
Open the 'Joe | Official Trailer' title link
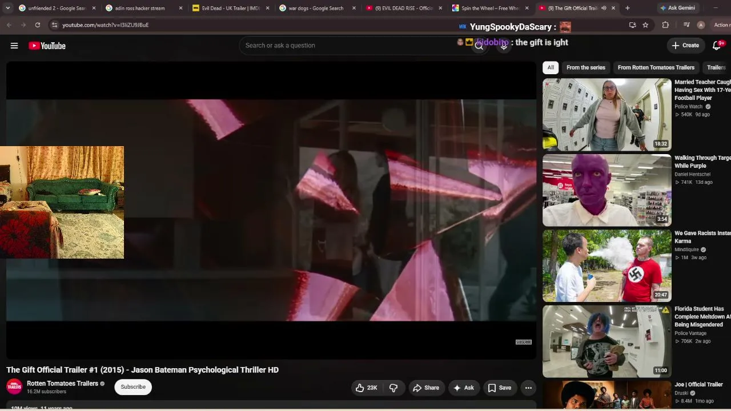pyautogui.click(x=698, y=385)
